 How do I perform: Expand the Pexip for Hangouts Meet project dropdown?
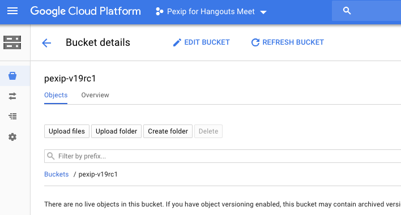coord(263,12)
